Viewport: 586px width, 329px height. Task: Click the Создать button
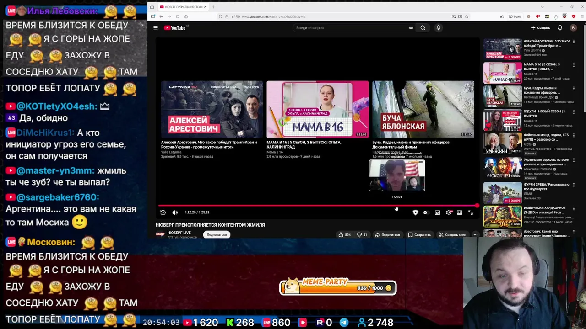click(541, 28)
